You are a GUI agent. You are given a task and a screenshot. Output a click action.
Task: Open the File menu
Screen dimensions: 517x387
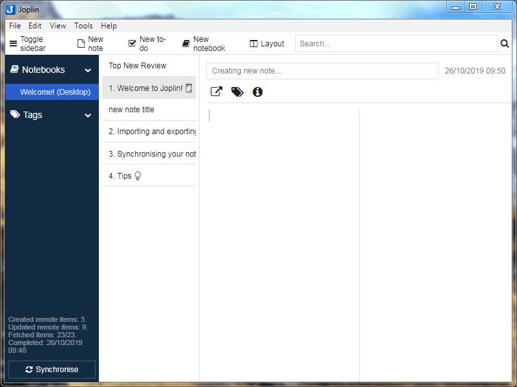tap(15, 26)
